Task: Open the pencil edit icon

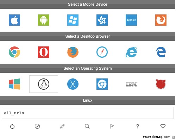Action: (62, 126)
